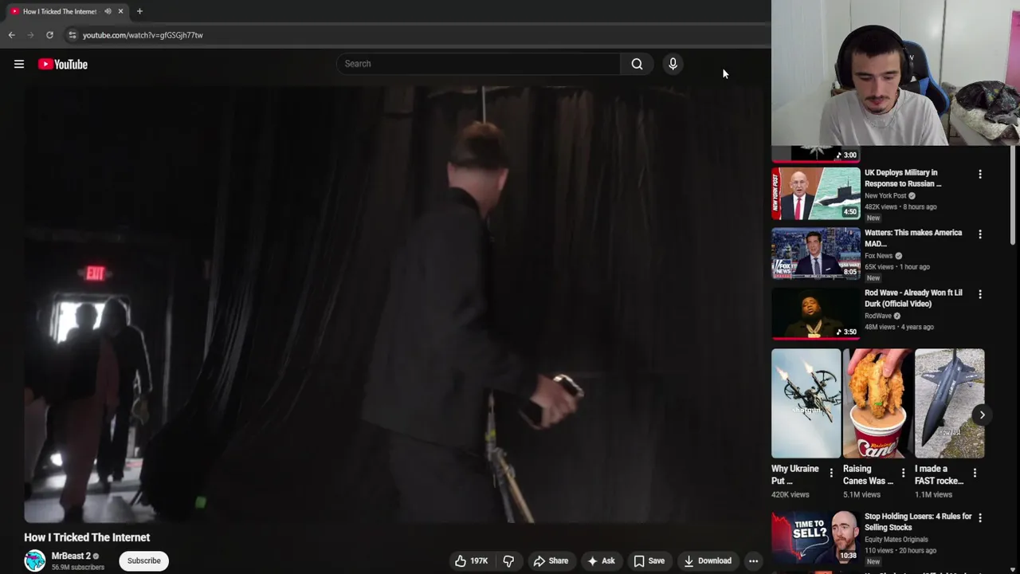Open MrBeast 2 channel avatar

click(x=35, y=560)
